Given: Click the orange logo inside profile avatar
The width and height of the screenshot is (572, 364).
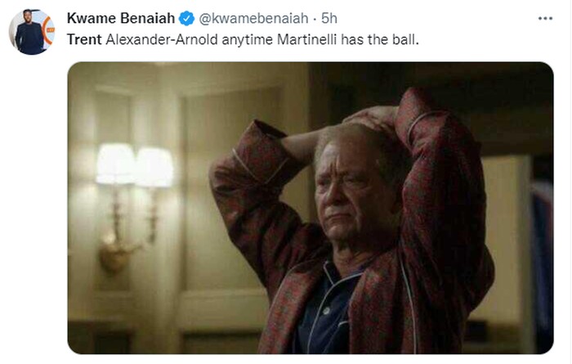Looking at the screenshot, I should (49, 30).
